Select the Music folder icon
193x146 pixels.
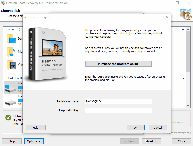pos(11,52)
